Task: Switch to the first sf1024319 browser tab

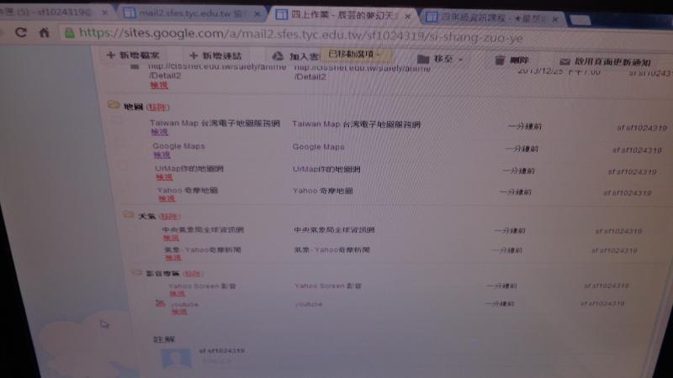Action: tap(47, 13)
